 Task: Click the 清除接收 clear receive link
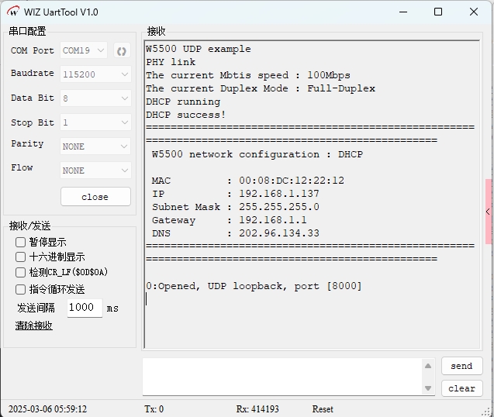tap(34, 326)
